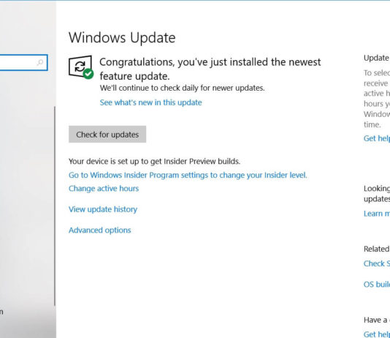Click the sidebar vertical scrollbar
Image resolution: width=390 pixels, height=338 pixels.
(55, 206)
